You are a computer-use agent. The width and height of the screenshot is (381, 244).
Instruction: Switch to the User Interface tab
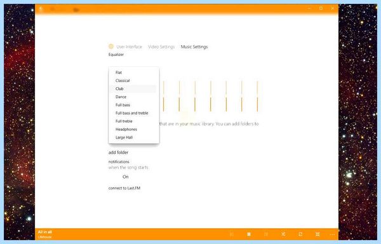129,46
